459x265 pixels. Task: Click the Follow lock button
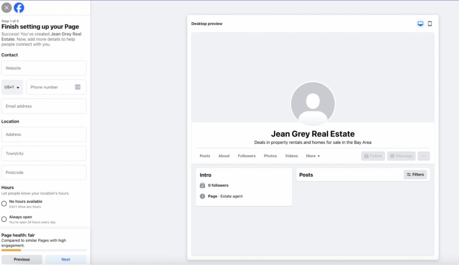tap(372, 156)
